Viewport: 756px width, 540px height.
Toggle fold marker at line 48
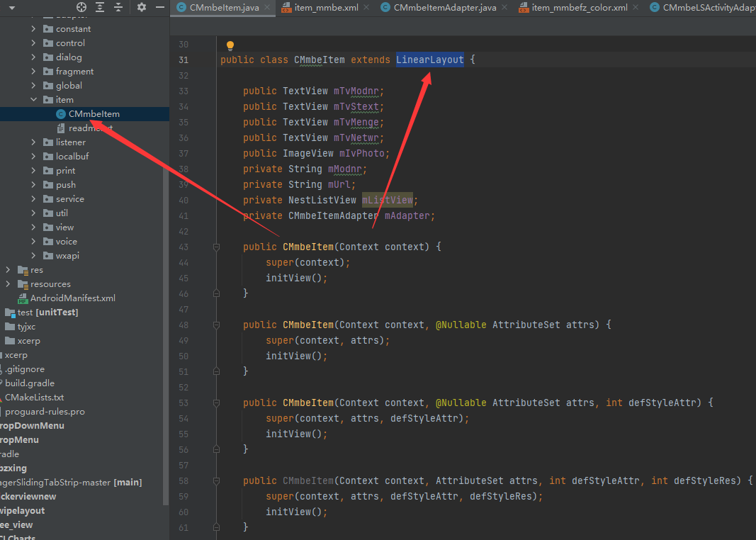(216, 325)
